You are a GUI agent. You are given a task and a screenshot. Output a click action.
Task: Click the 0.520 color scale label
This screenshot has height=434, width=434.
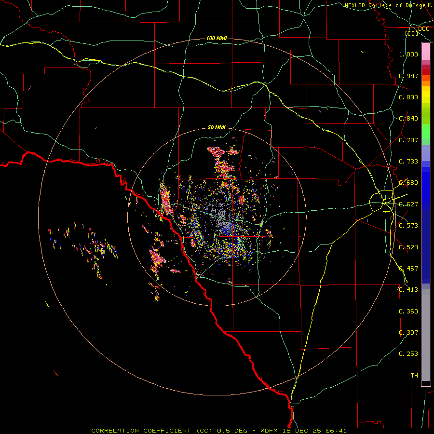click(x=408, y=247)
